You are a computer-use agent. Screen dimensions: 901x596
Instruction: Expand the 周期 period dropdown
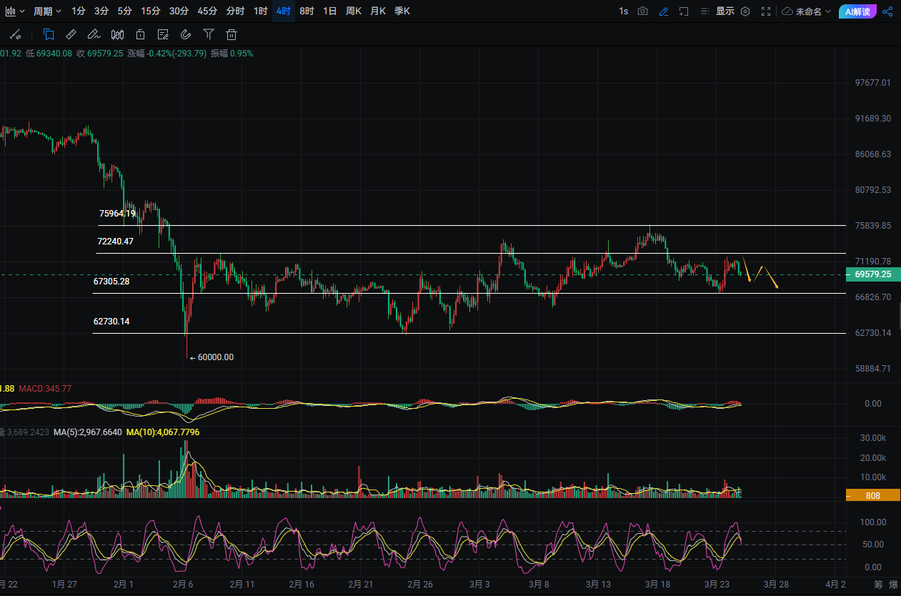[x=48, y=11]
